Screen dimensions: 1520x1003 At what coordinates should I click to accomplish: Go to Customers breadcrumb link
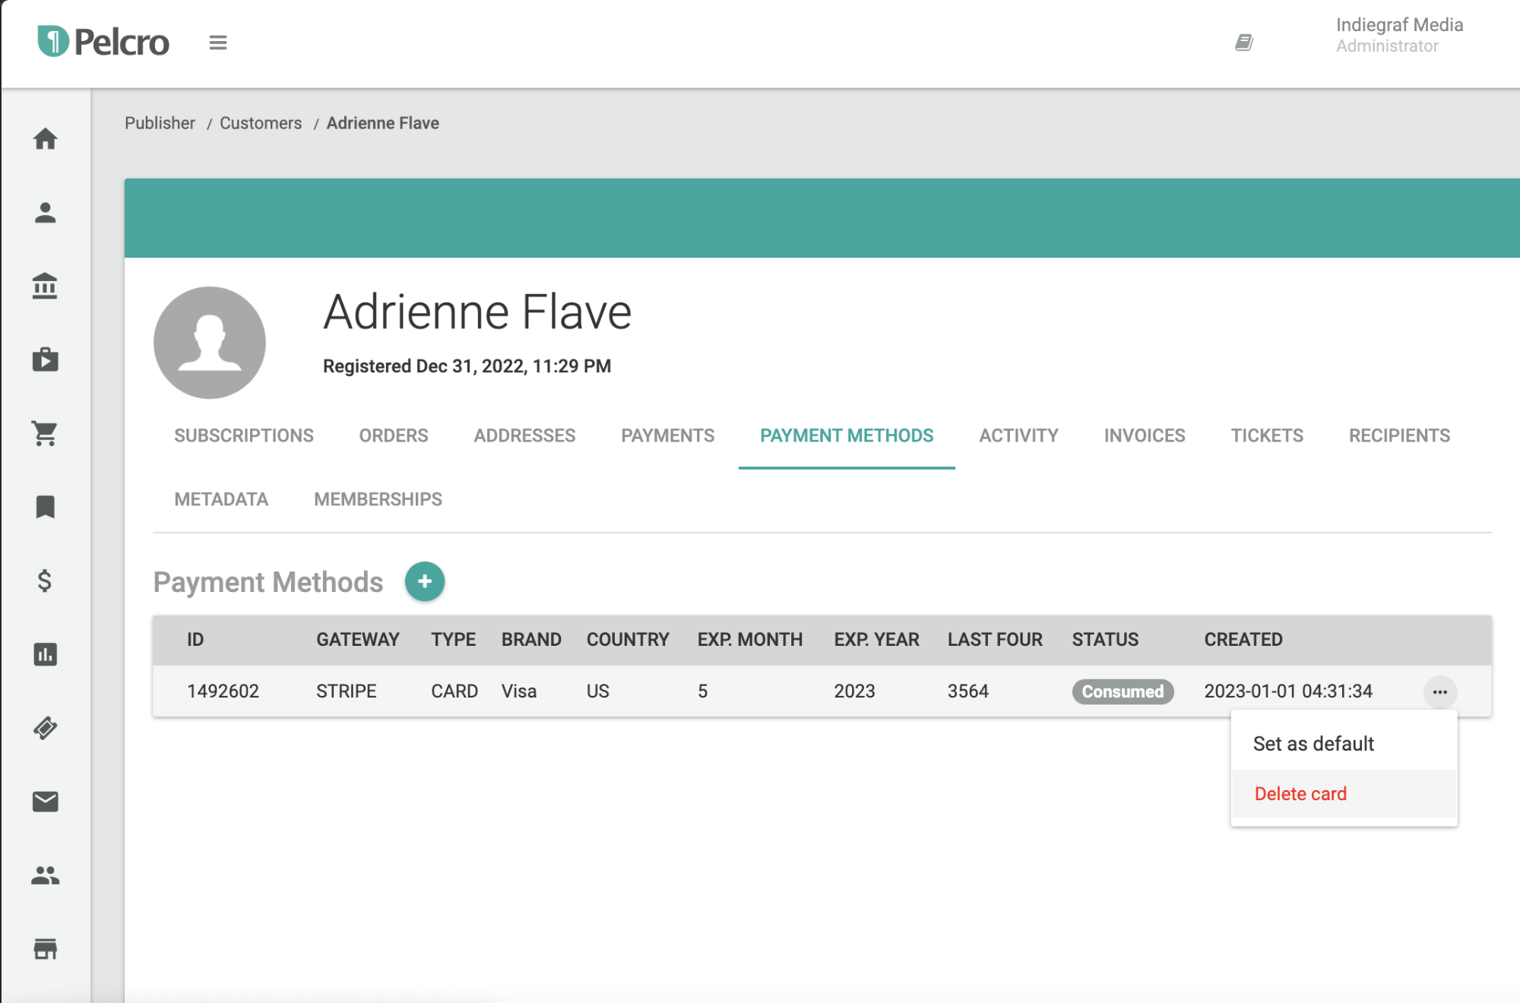point(261,123)
